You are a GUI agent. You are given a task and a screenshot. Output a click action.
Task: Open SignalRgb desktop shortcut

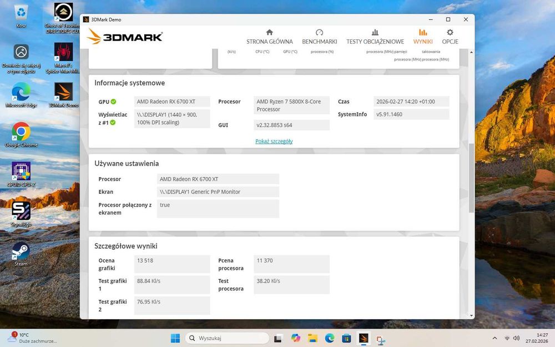21,214
